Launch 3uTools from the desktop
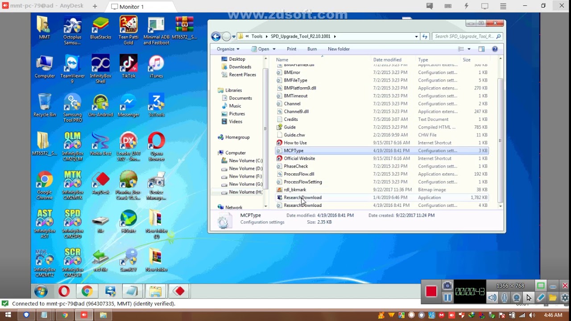 (156, 105)
